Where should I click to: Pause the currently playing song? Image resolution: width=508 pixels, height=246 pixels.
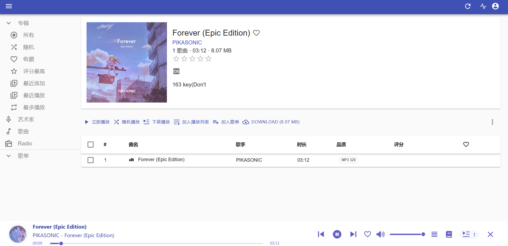coord(337,234)
